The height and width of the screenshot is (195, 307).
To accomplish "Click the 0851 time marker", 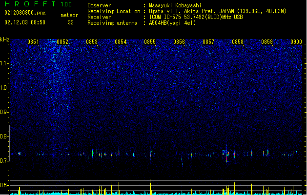I will pos(33,42).
